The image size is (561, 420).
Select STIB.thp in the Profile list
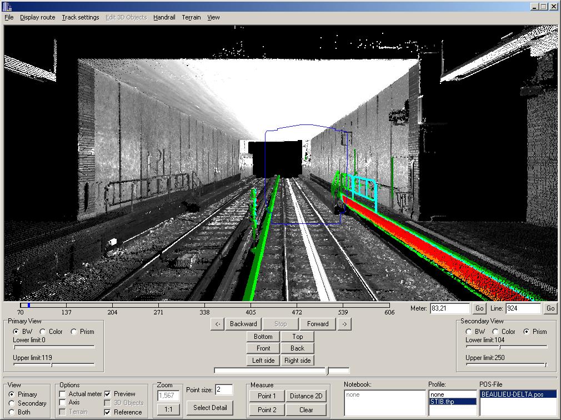[452, 401]
